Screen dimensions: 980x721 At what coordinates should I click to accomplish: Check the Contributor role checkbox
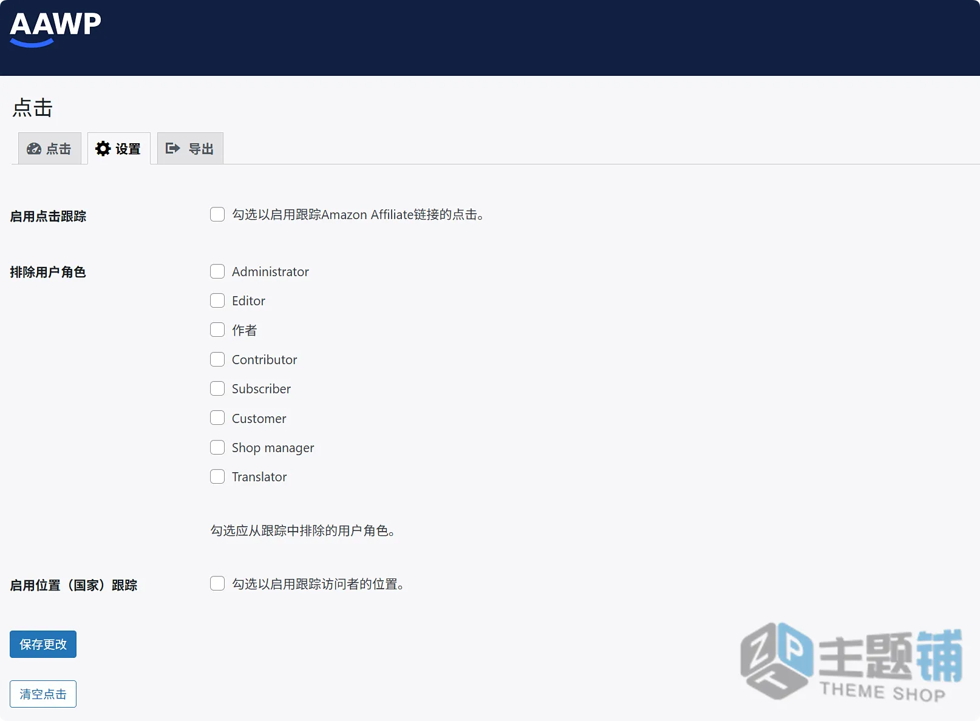tap(217, 359)
